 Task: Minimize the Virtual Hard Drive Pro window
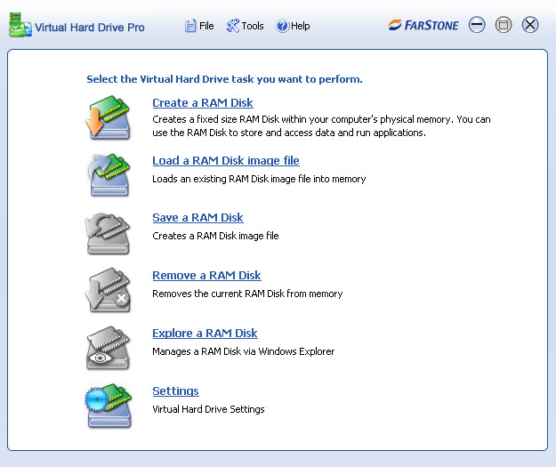tap(477, 25)
